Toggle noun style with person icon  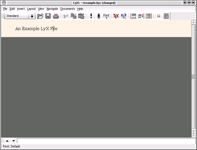tap(99, 16)
